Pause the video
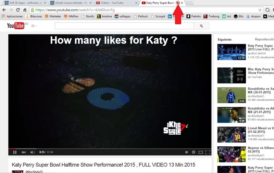 [x=15, y=152]
